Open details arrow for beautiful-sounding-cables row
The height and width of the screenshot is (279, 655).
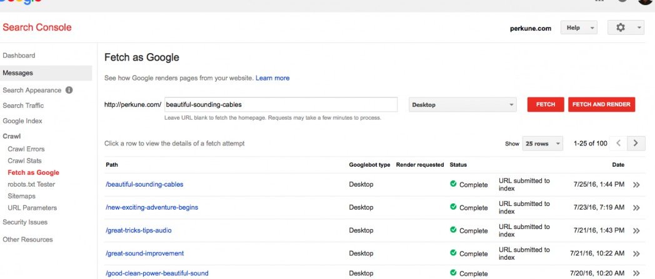click(636, 185)
